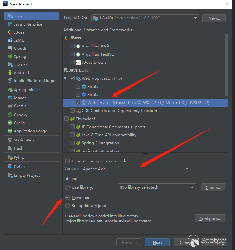The image size is (235, 250).
Task: Pick the Java FX folder icon
Action: click(10, 64)
